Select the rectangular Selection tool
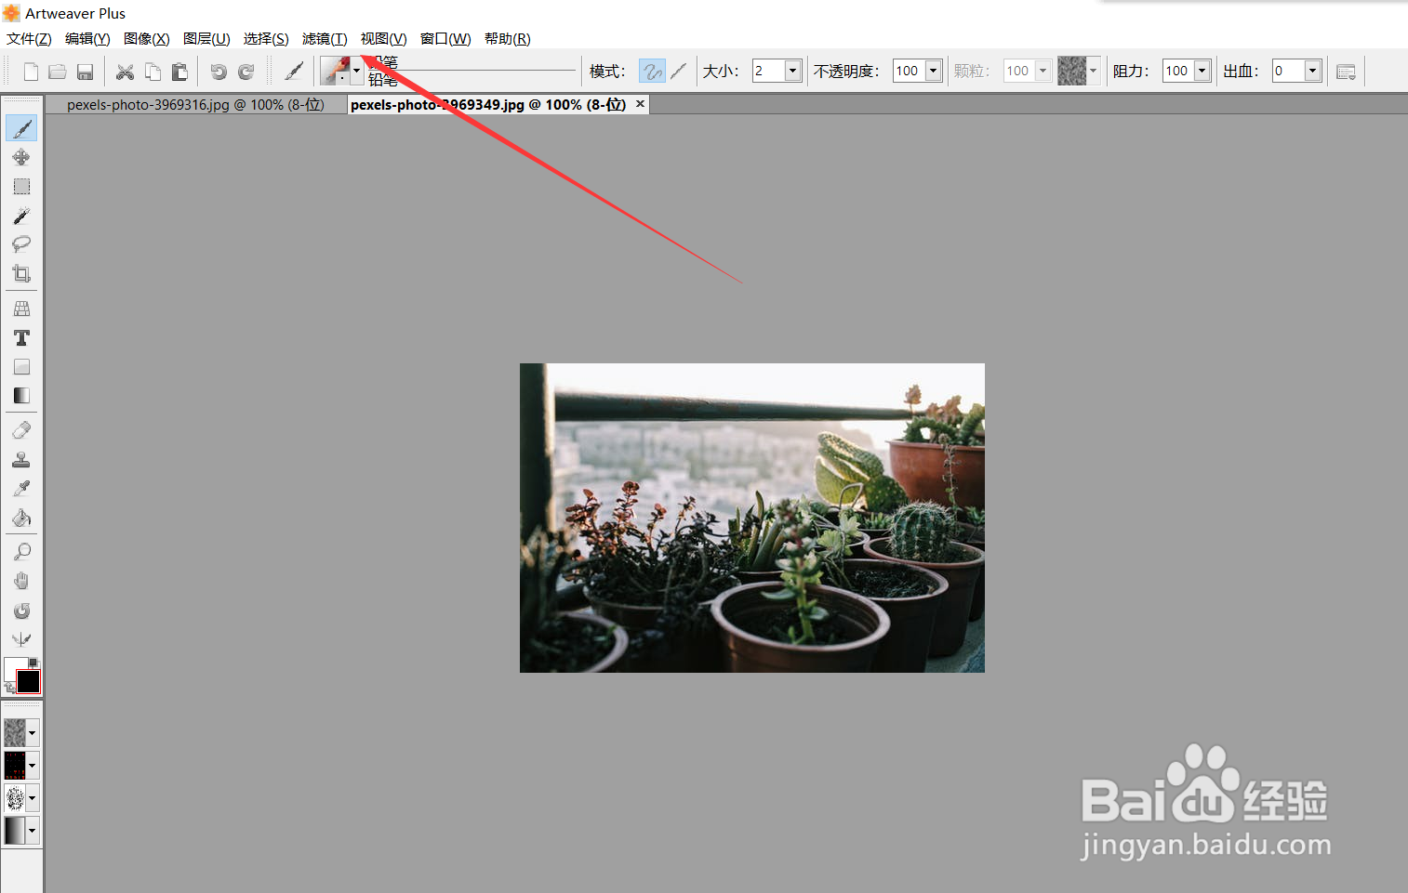The height and width of the screenshot is (893, 1408). [21, 187]
